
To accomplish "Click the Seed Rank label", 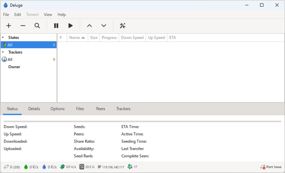I will pyautogui.click(x=83, y=156).
